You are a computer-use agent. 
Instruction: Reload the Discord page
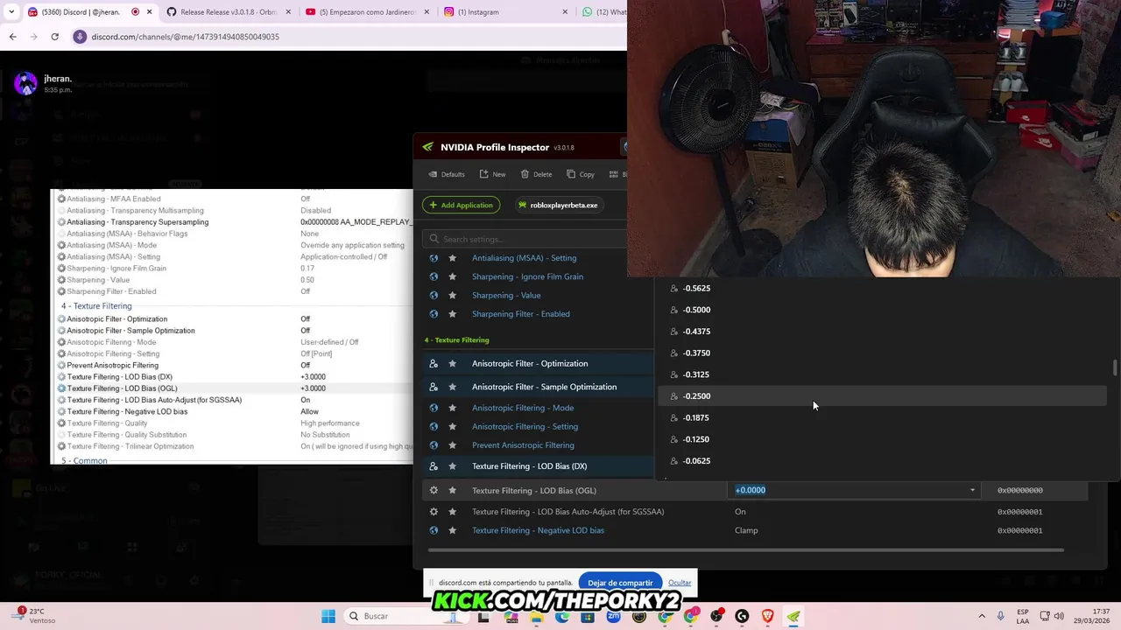54,37
